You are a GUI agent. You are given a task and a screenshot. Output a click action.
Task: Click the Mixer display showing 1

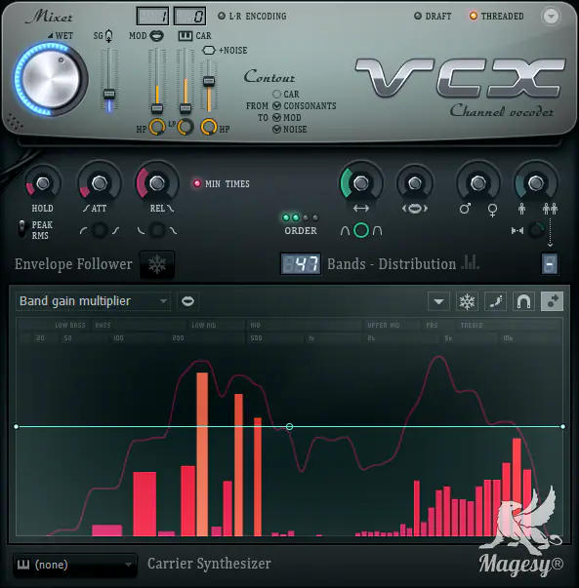[152, 17]
